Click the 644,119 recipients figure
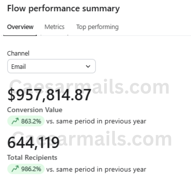 point(33,143)
